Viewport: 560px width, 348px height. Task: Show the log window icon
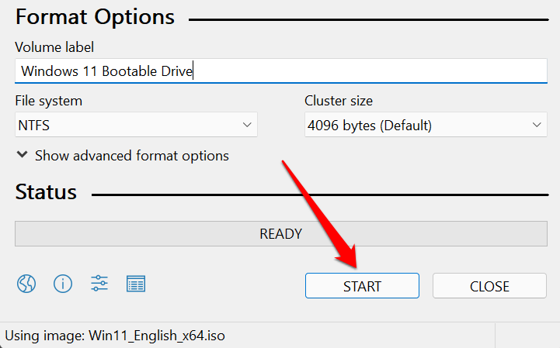[x=136, y=284]
